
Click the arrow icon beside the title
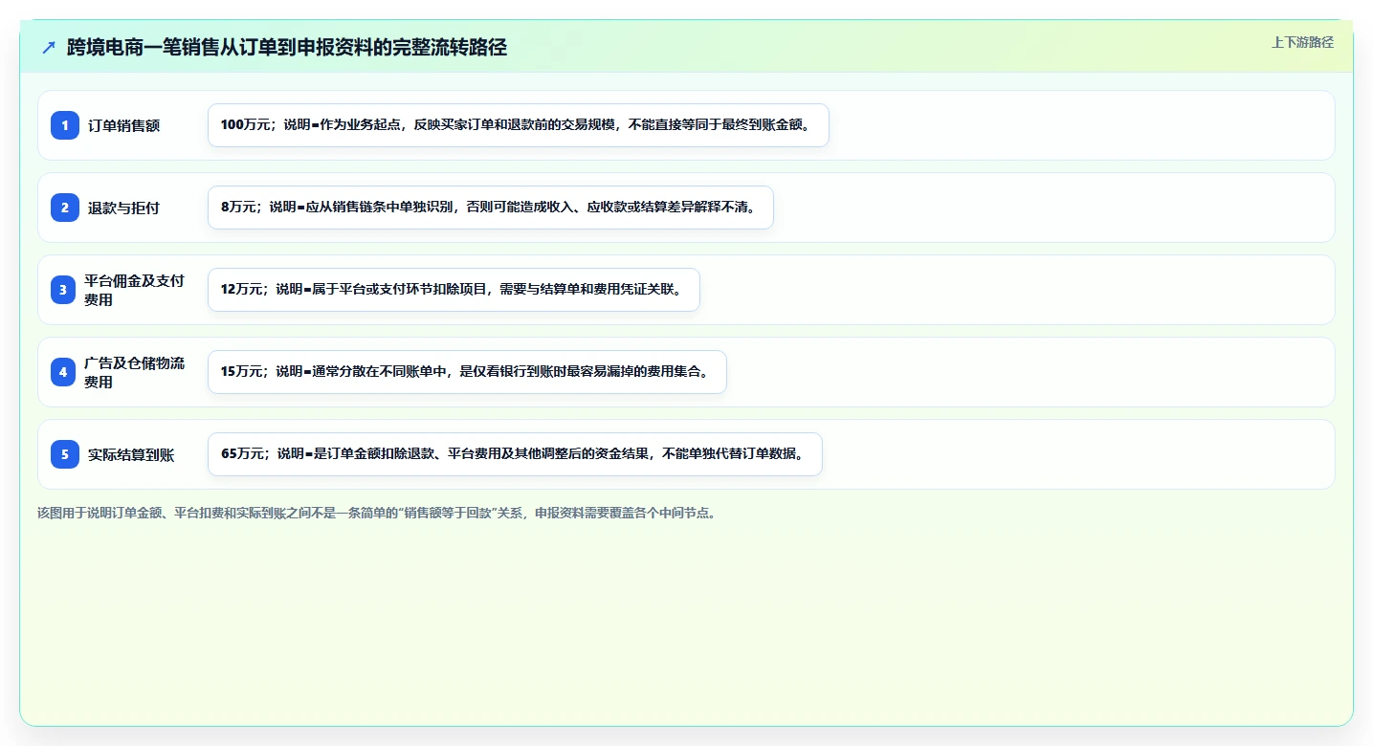pyautogui.click(x=49, y=48)
